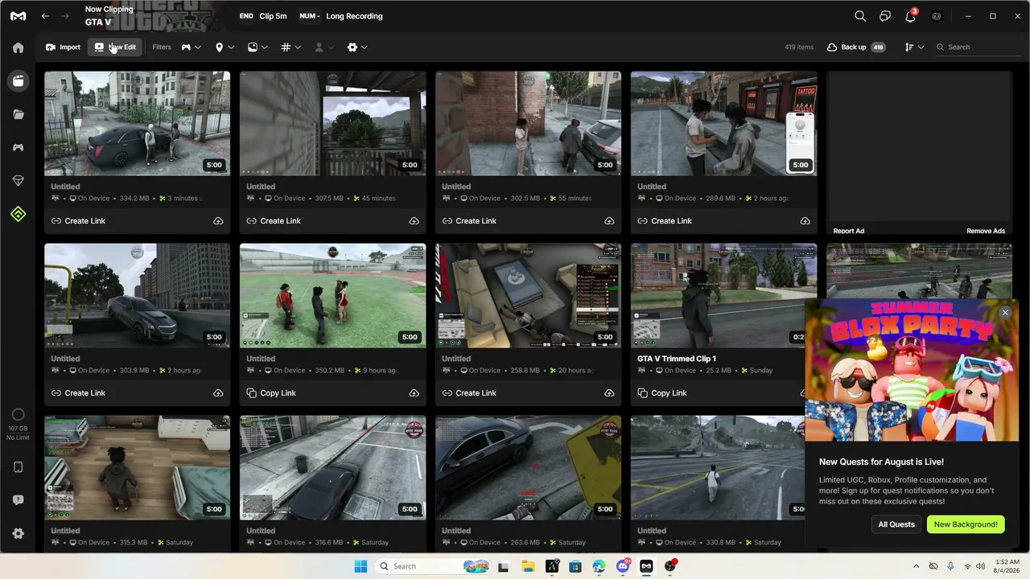Image resolution: width=1030 pixels, height=579 pixels.
Task: Close the Summer Blox Party popup
Action: click(x=1005, y=313)
